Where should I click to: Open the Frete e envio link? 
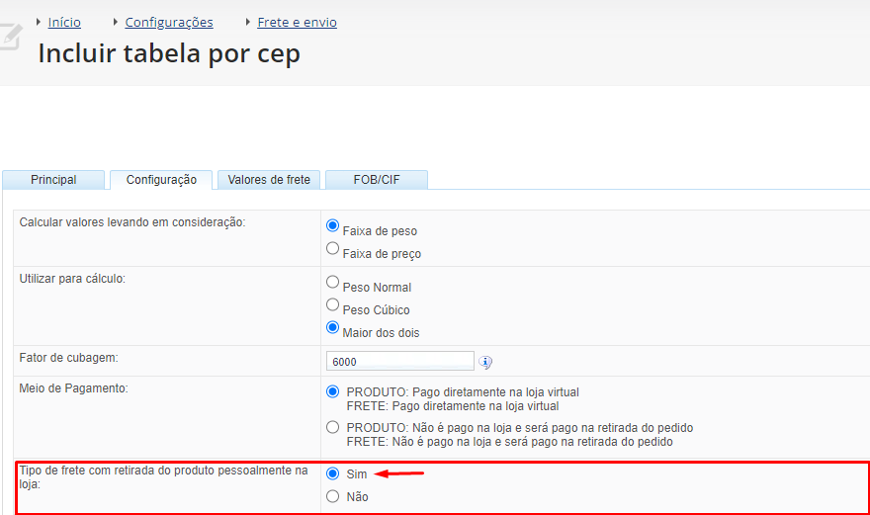click(x=297, y=22)
